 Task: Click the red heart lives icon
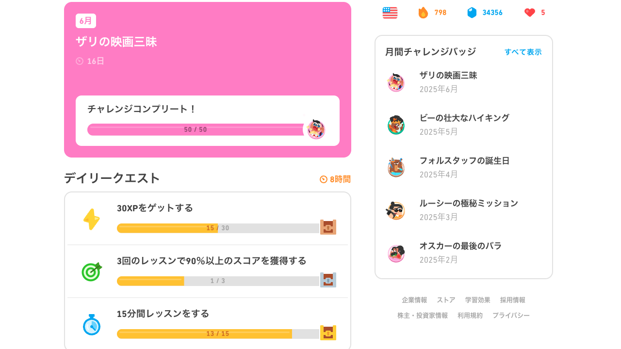click(530, 13)
